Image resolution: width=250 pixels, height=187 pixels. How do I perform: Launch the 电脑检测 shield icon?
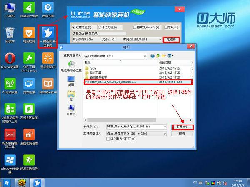(x=29, y=35)
